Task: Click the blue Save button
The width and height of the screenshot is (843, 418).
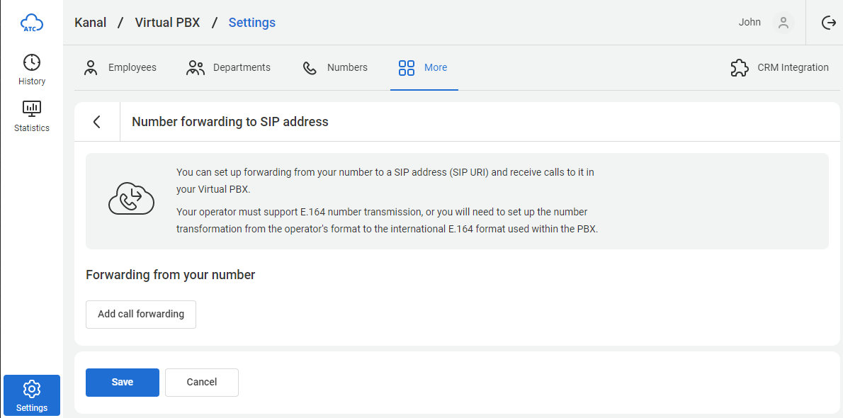Action: pyautogui.click(x=123, y=383)
